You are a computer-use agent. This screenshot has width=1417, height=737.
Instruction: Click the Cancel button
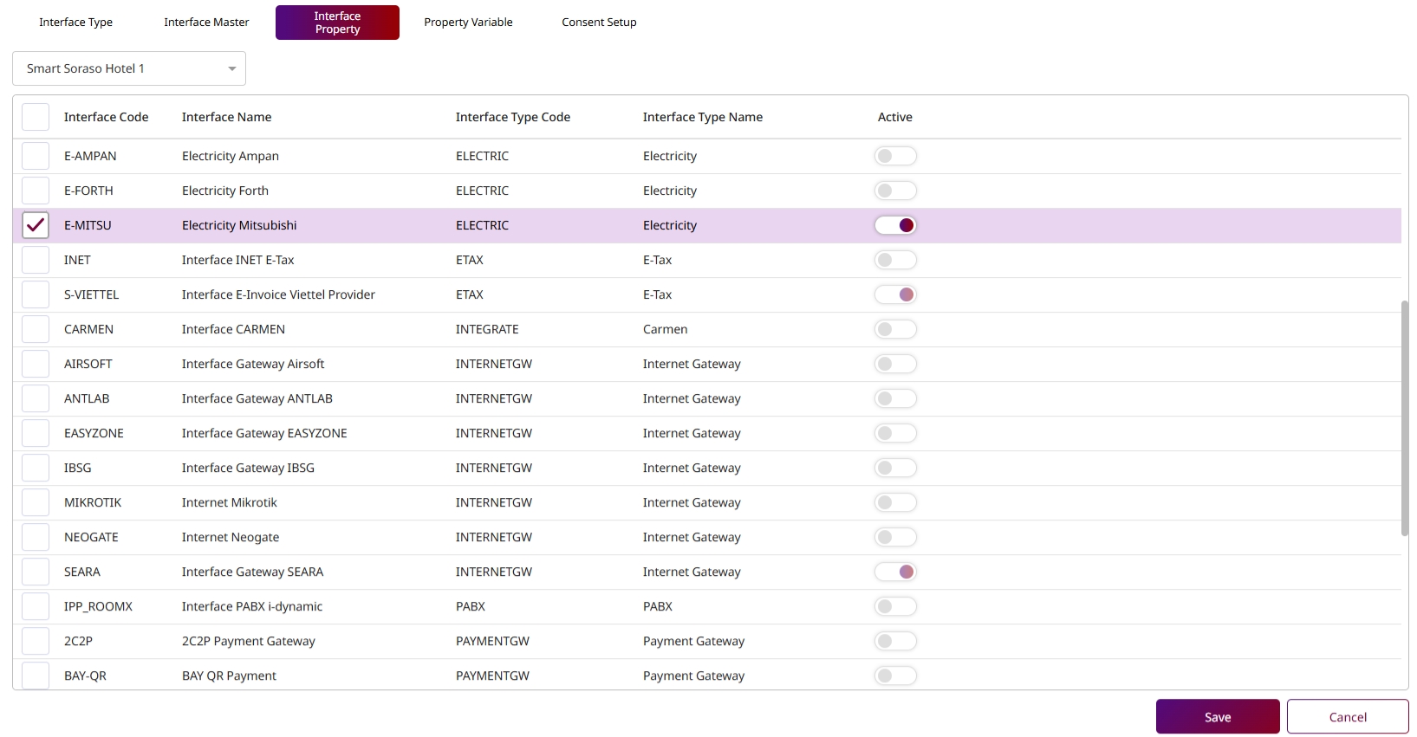tap(1347, 717)
